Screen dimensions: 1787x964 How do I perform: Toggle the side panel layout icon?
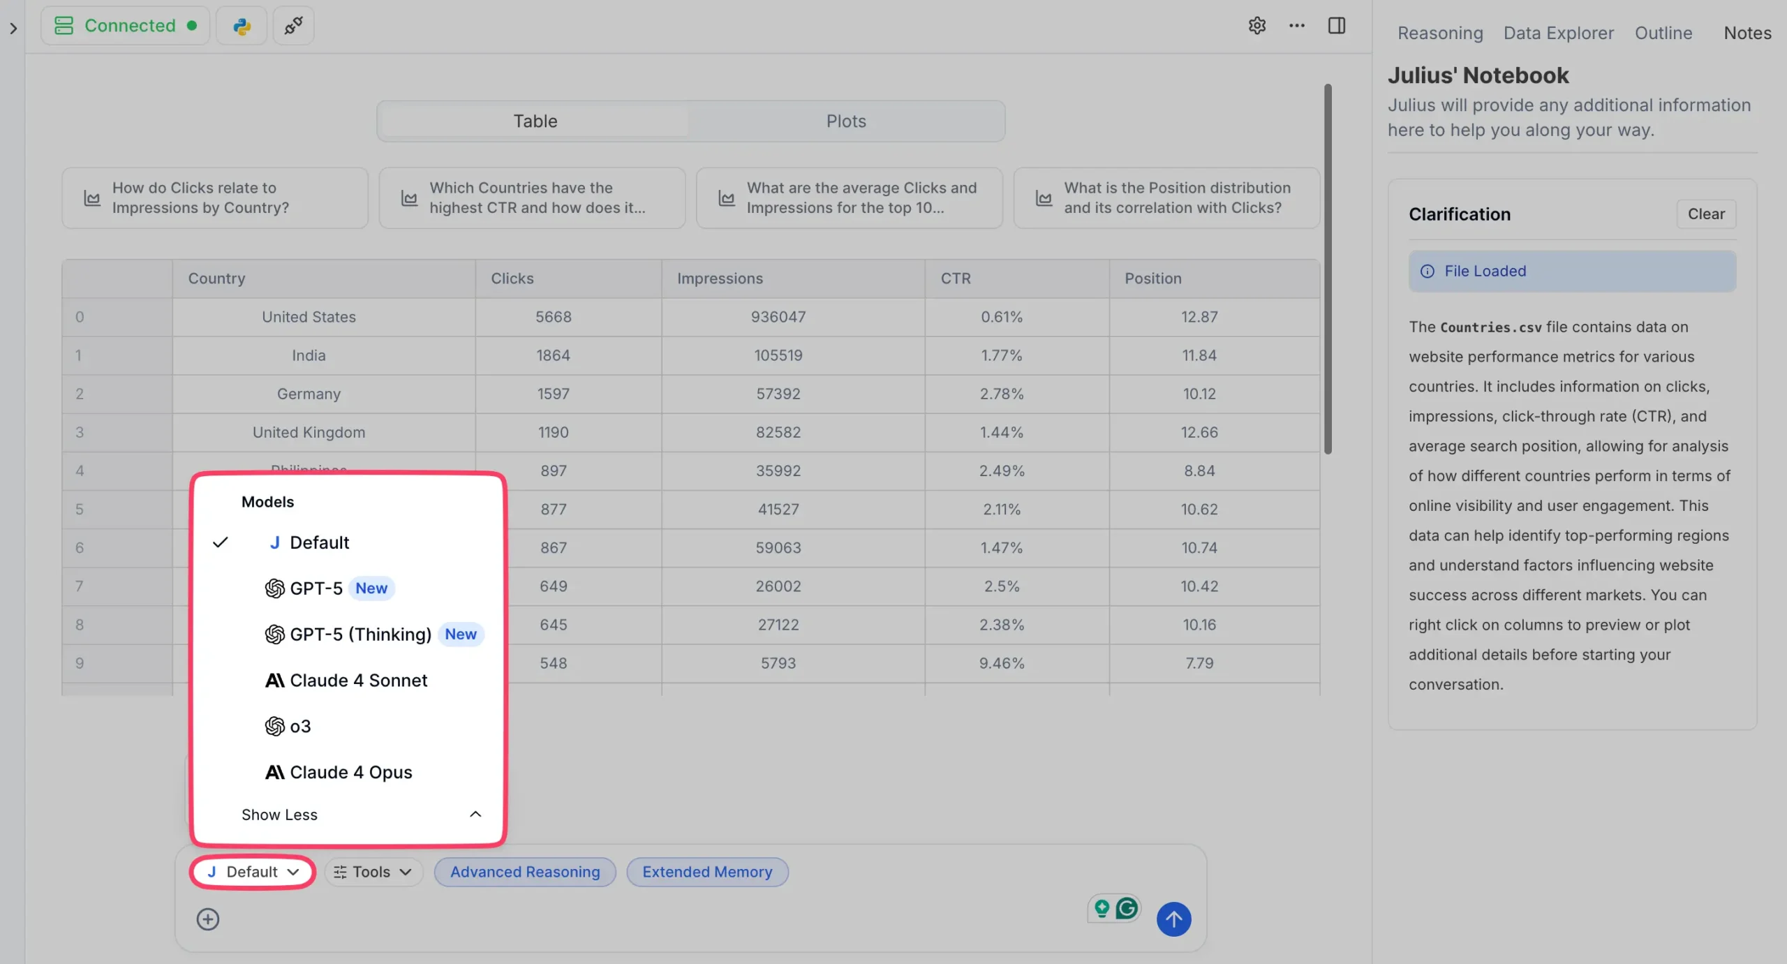(x=1336, y=27)
